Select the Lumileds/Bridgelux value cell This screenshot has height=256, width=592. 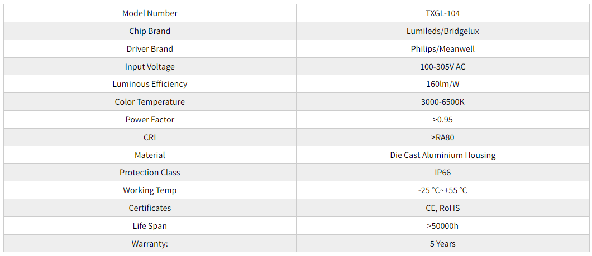442,31
